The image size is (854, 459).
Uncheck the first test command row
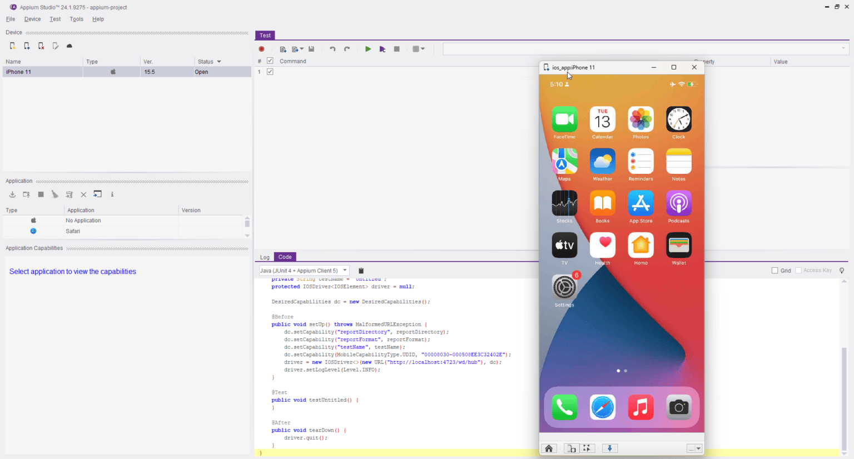tap(270, 72)
